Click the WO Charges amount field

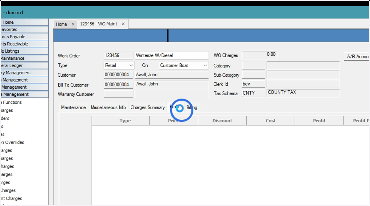tap(259, 55)
